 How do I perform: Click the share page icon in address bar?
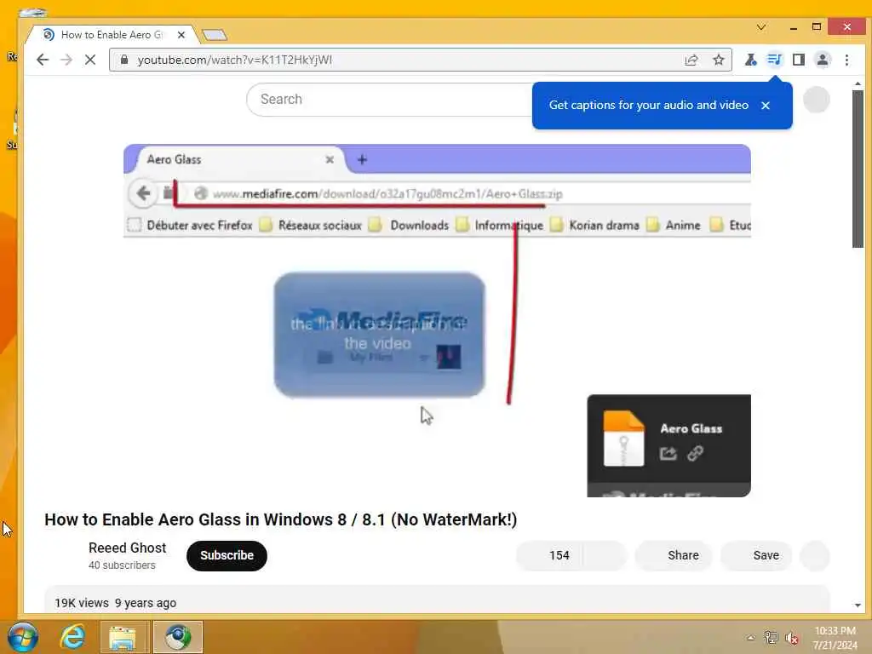coord(691,60)
